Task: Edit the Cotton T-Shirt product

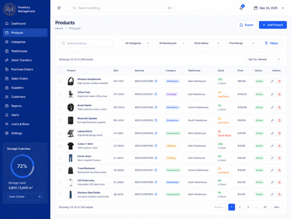Action: (272, 146)
